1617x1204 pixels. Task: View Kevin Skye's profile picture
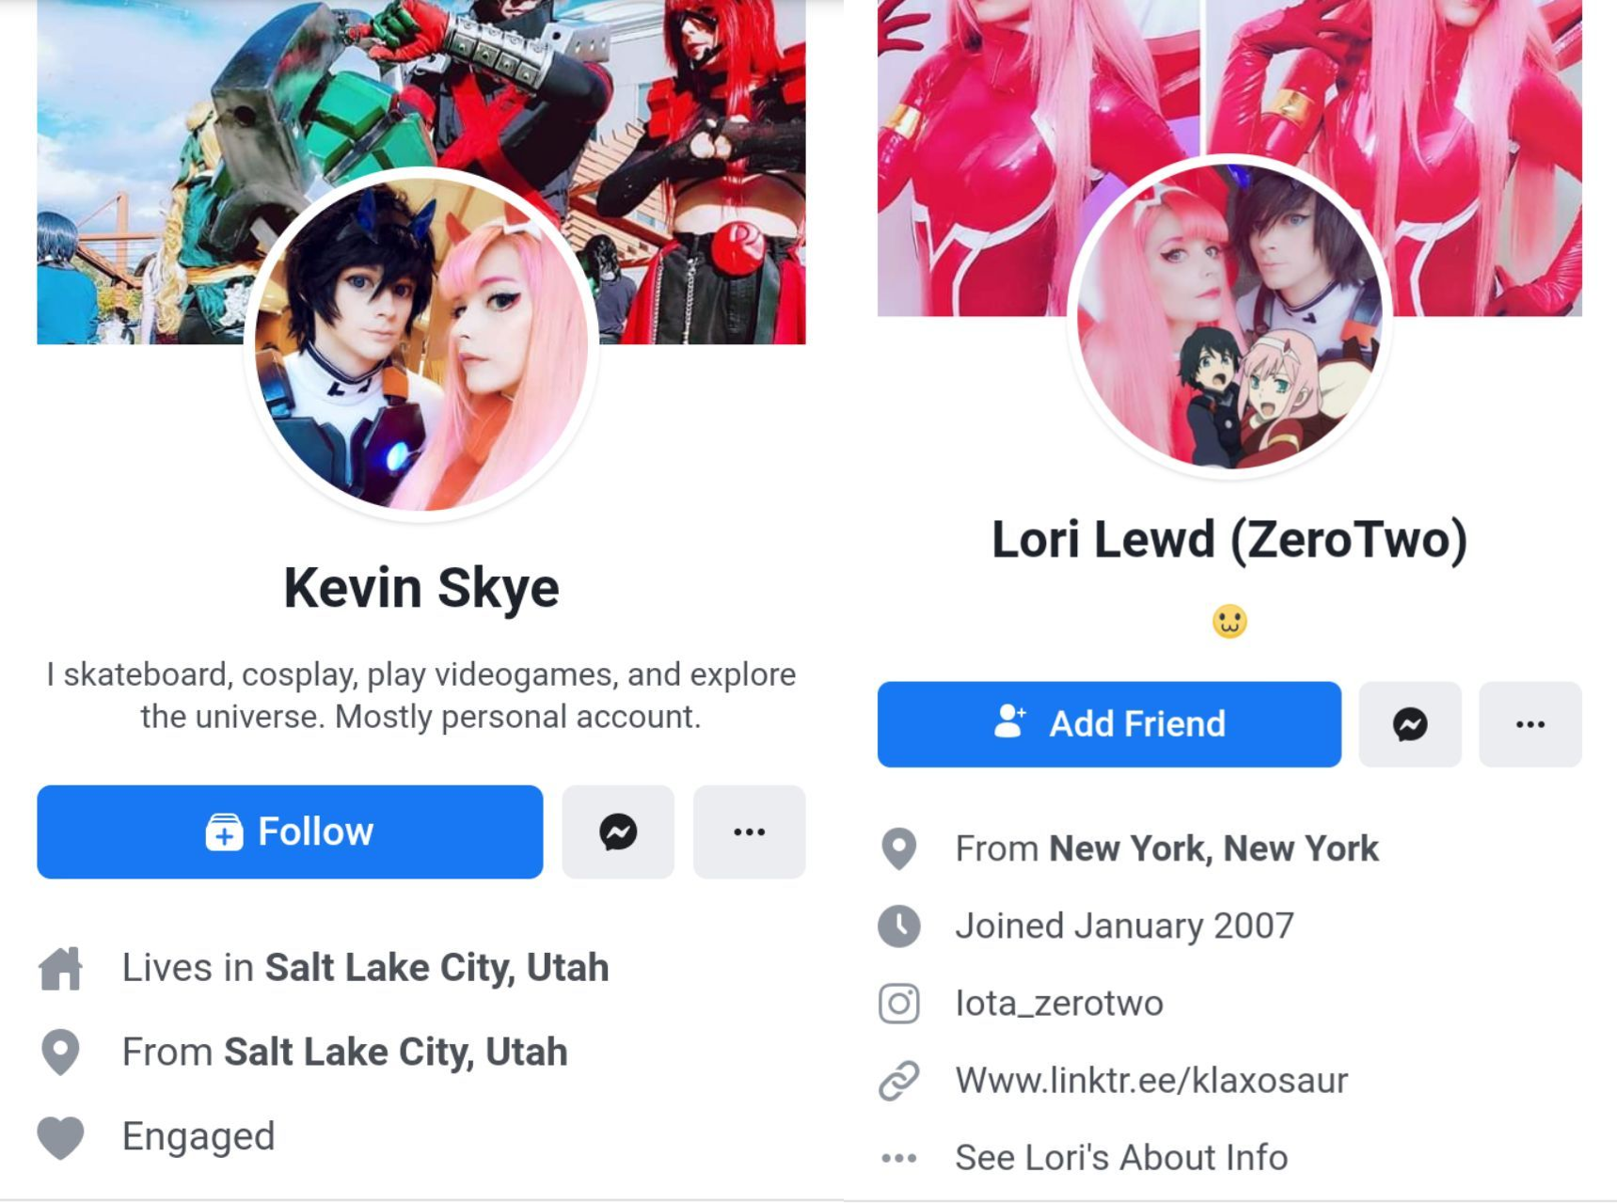tap(421, 343)
